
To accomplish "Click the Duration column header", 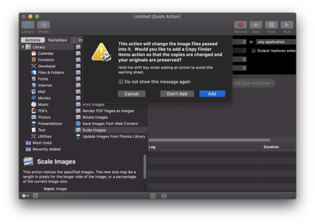I will tap(279, 147).
